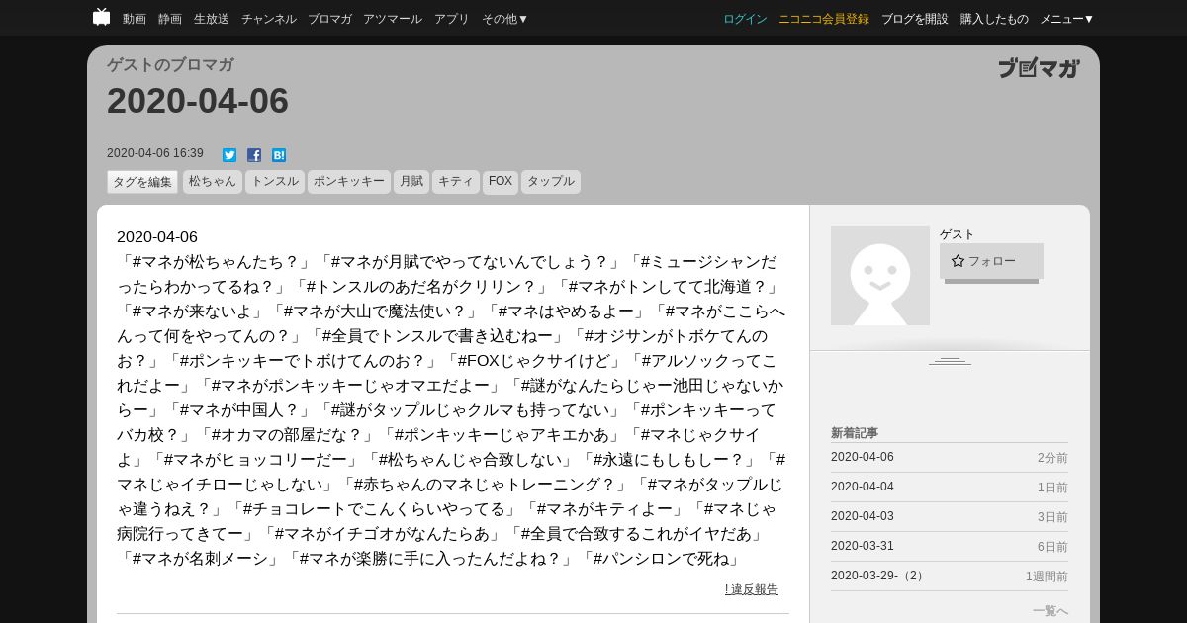Click ブログを開設 link
The image size is (1187, 623).
[x=915, y=19]
